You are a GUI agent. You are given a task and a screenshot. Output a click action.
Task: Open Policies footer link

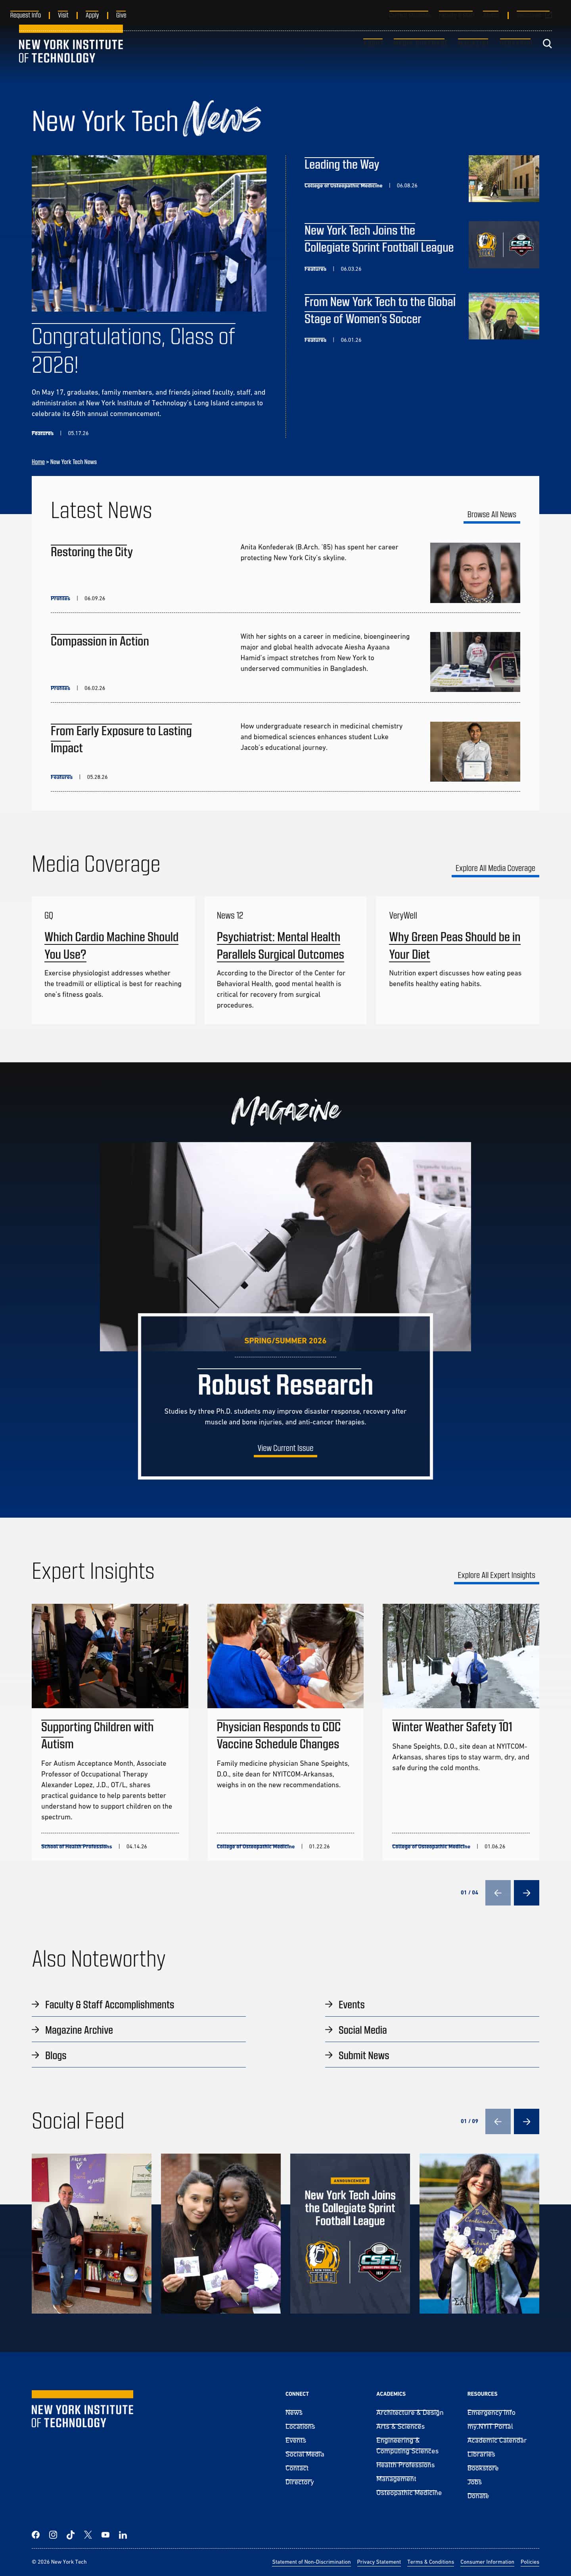tap(530, 2562)
